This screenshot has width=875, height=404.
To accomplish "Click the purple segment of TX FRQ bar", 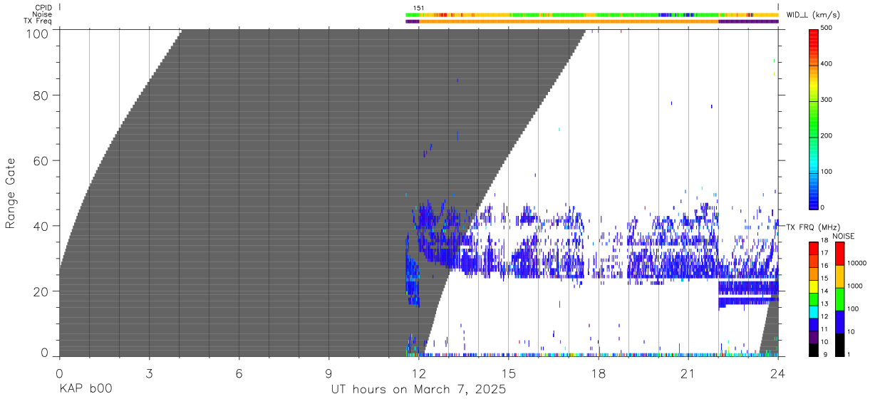I will click(x=814, y=336).
